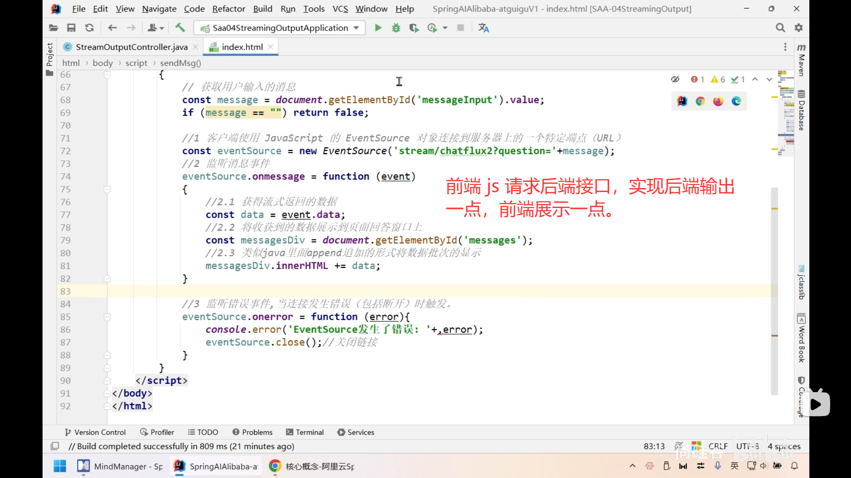Collapse the code fold at line 85
The width and height of the screenshot is (851, 478).
[107, 317]
